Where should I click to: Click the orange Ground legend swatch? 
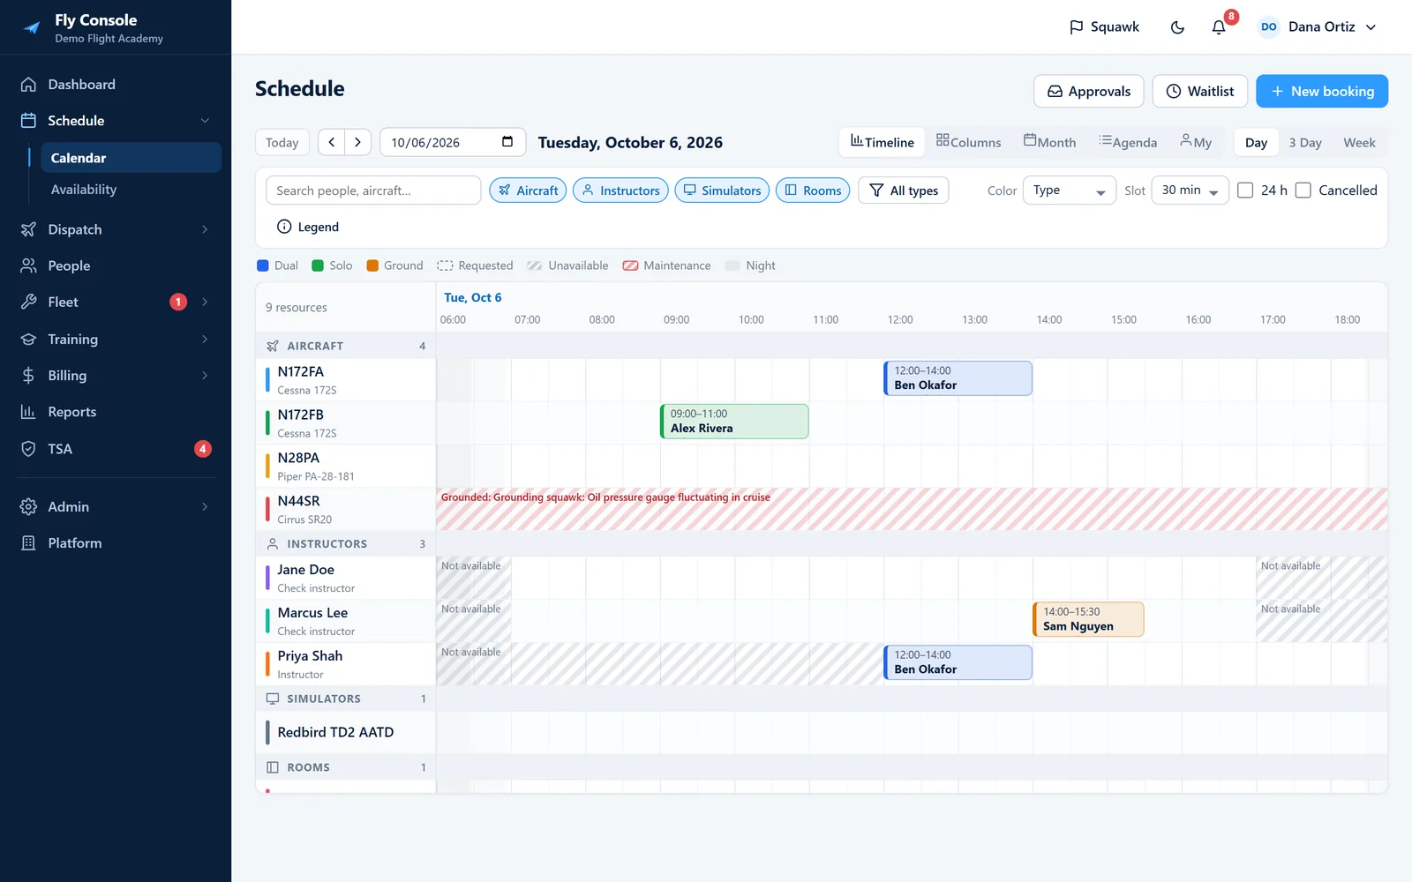point(372,265)
